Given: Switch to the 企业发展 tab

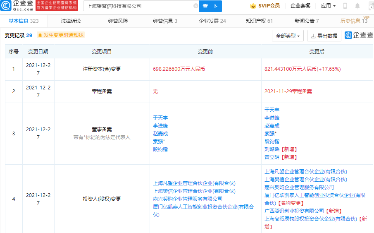Looking at the screenshot, I should coord(212,21).
